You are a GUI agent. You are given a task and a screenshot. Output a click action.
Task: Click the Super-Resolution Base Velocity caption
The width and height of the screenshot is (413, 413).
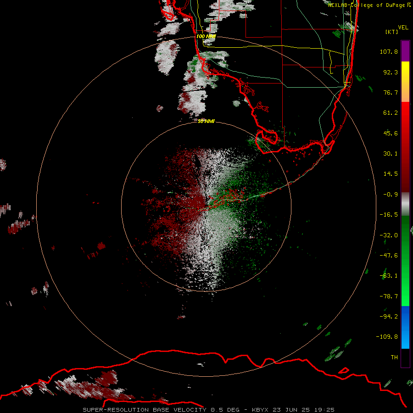tap(209, 410)
